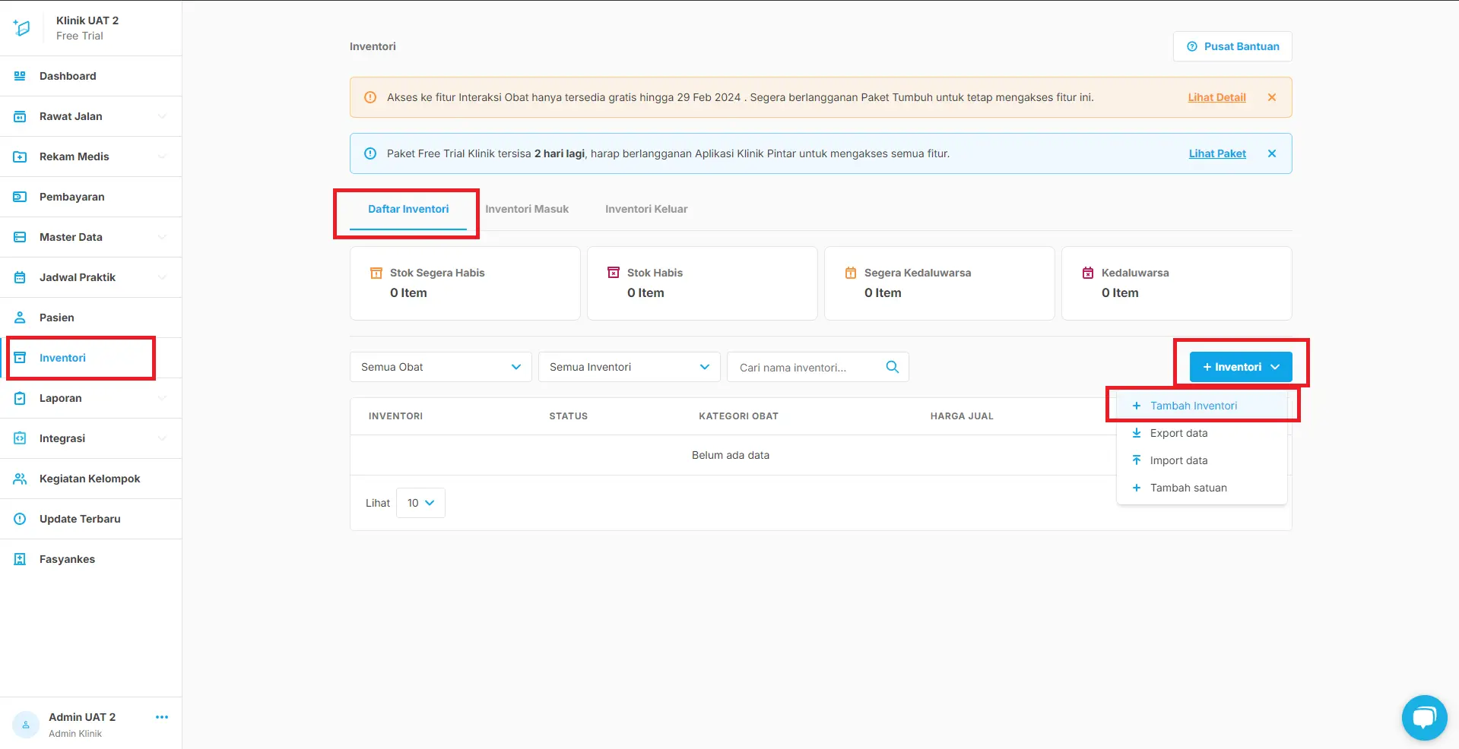Click the Jadwal Praktik calendar icon
The image size is (1459, 749).
tap(20, 277)
